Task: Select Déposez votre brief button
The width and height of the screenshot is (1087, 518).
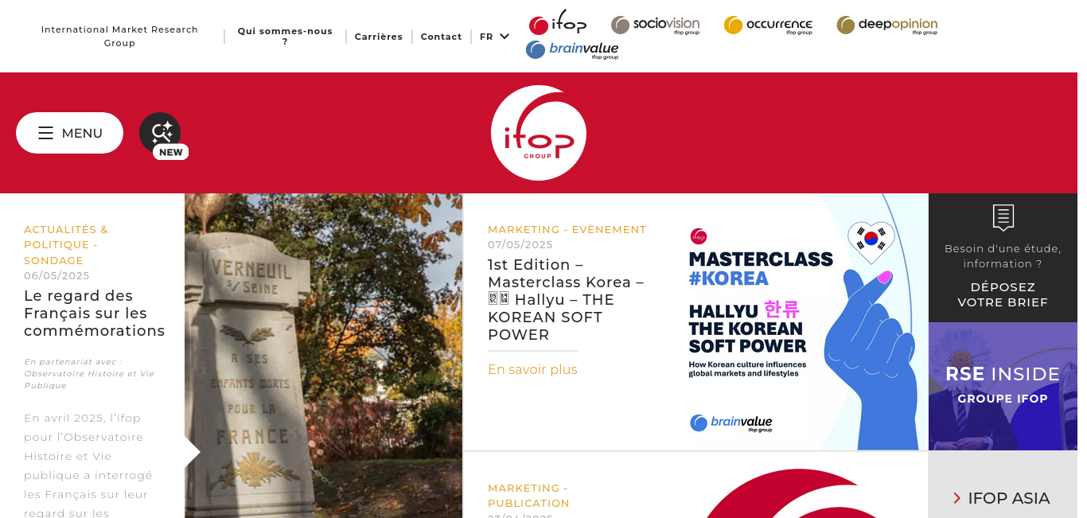Action: pos(1003,294)
